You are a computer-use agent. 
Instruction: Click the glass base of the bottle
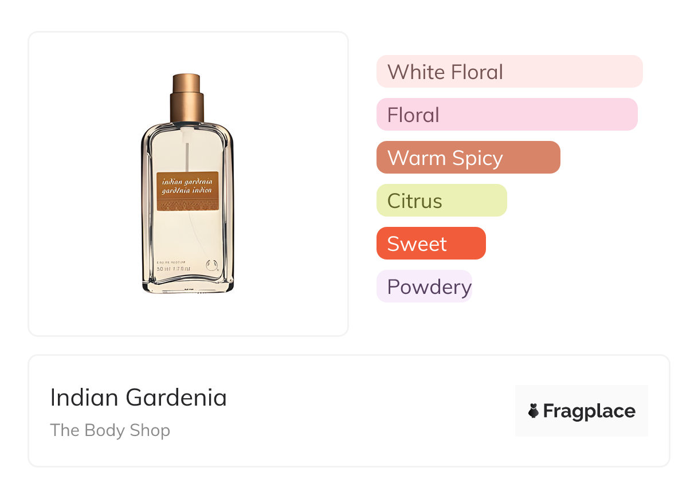pyautogui.click(x=187, y=285)
